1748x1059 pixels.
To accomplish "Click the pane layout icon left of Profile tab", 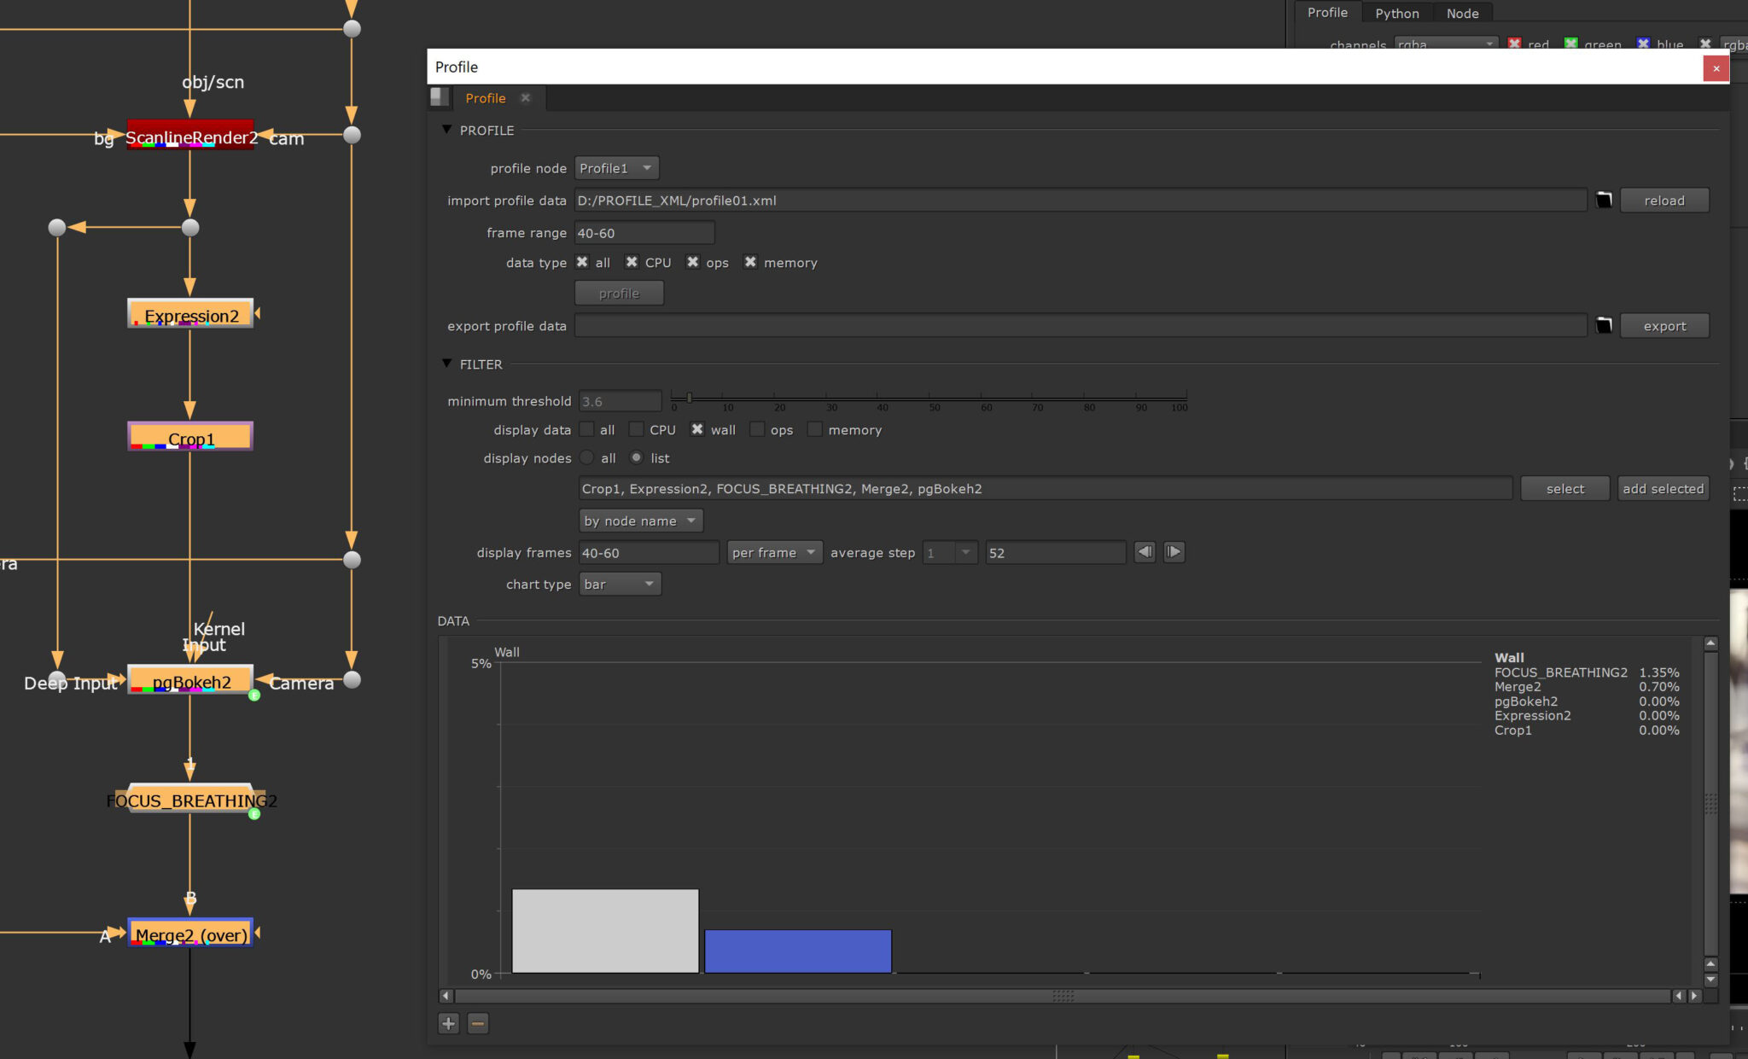I will pyautogui.click(x=440, y=97).
